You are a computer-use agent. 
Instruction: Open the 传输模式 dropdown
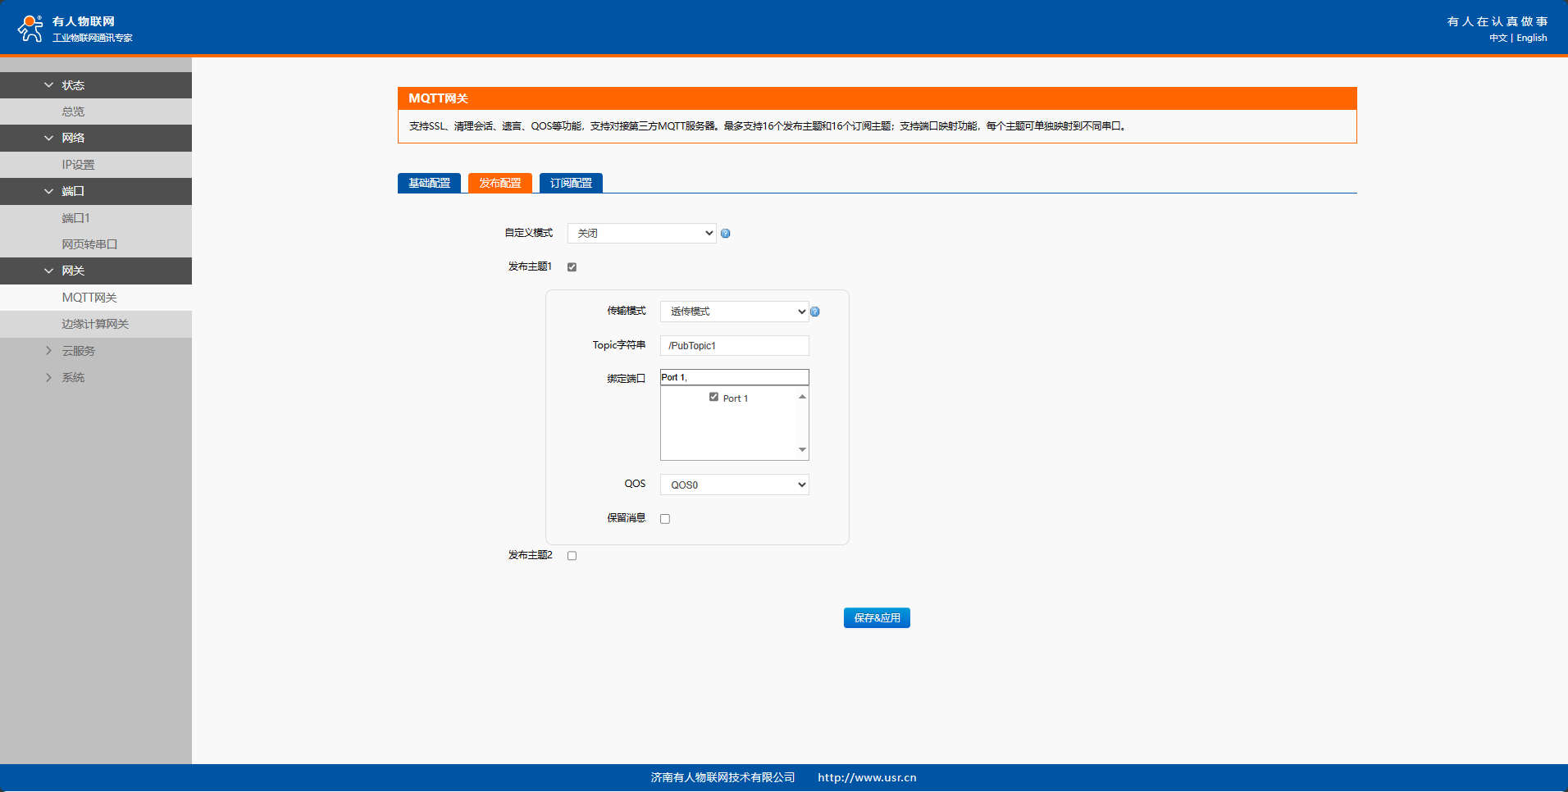tap(734, 312)
